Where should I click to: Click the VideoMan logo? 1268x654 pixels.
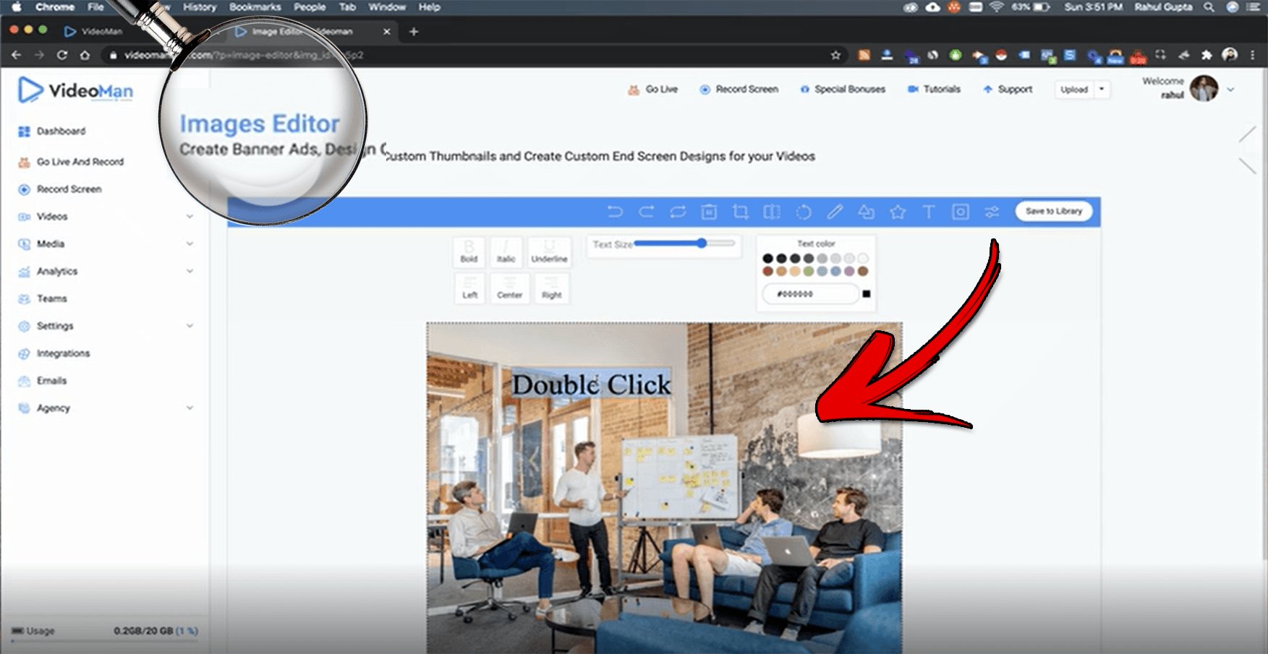(75, 90)
